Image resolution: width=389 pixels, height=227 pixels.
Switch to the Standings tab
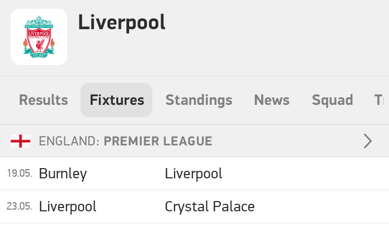[199, 100]
